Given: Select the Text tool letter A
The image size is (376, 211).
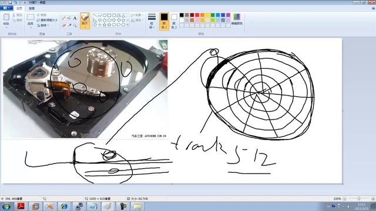Looking at the screenshot, I should [x=75, y=18].
